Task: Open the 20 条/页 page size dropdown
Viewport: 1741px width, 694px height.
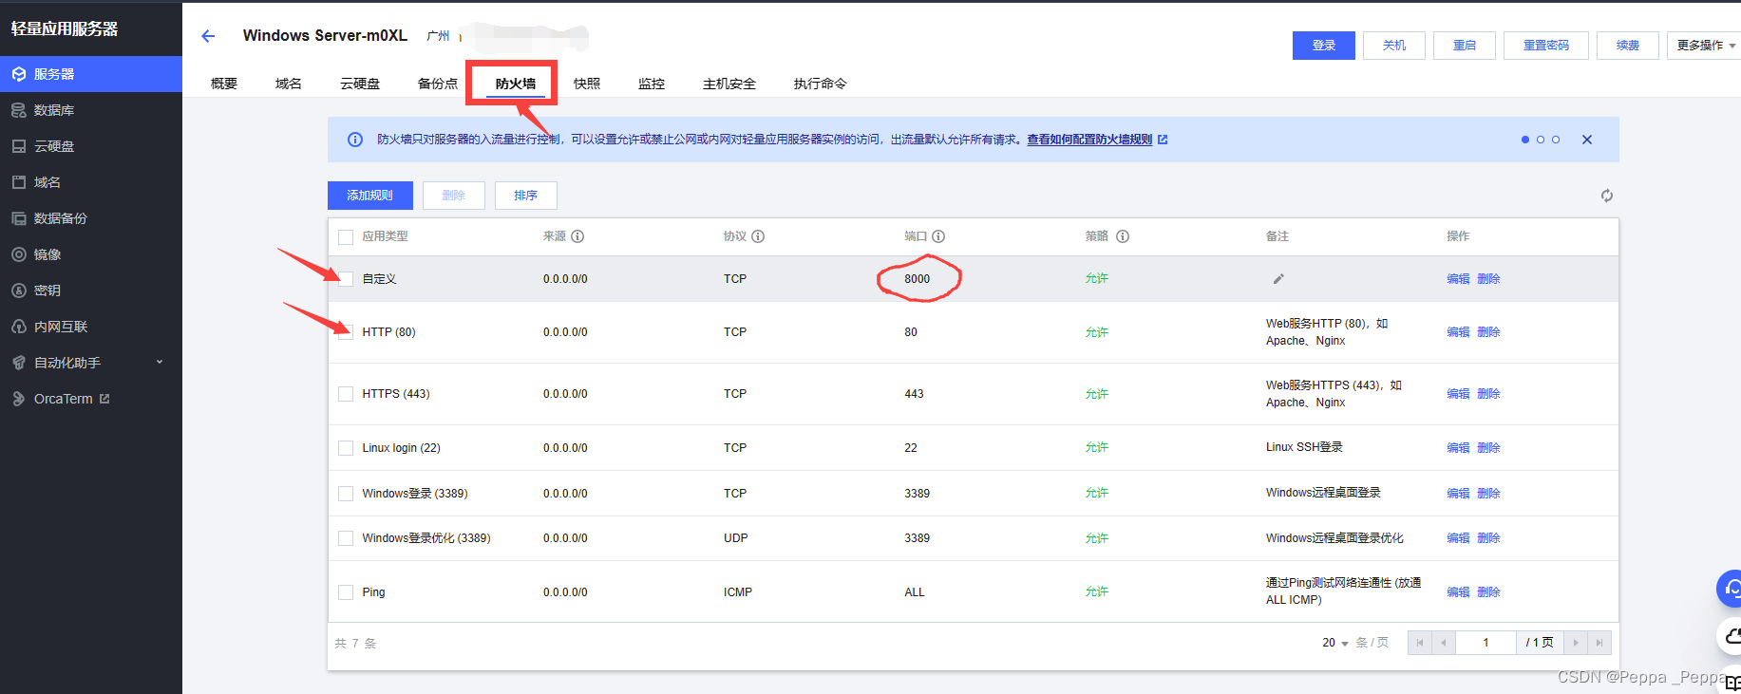Action: [1334, 643]
